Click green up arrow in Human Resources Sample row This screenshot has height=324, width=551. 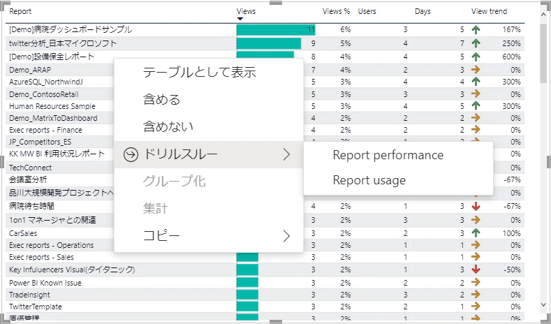[x=476, y=105]
